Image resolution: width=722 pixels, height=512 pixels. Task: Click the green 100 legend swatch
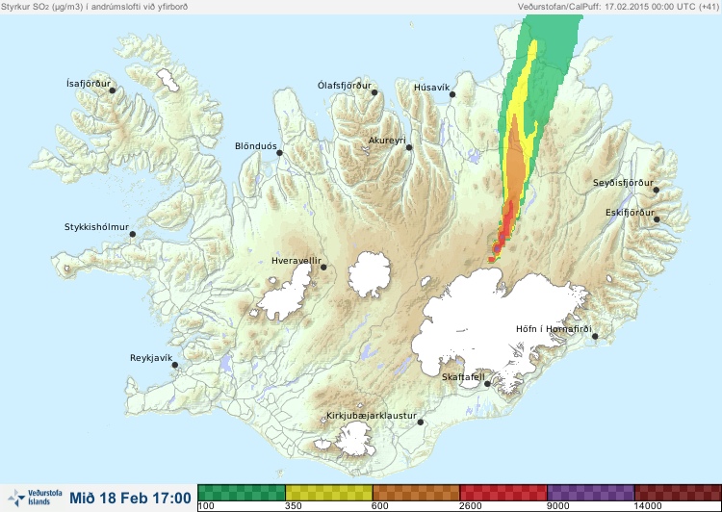pos(242,493)
